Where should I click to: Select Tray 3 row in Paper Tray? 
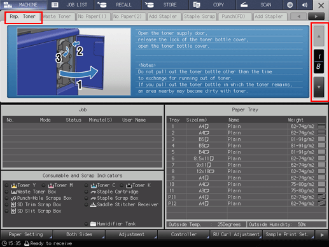(x=246, y=139)
